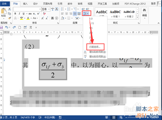Screen dimensions: 162x120
Task: Click the text effects outlined A icon
Action: (x=16, y=18)
